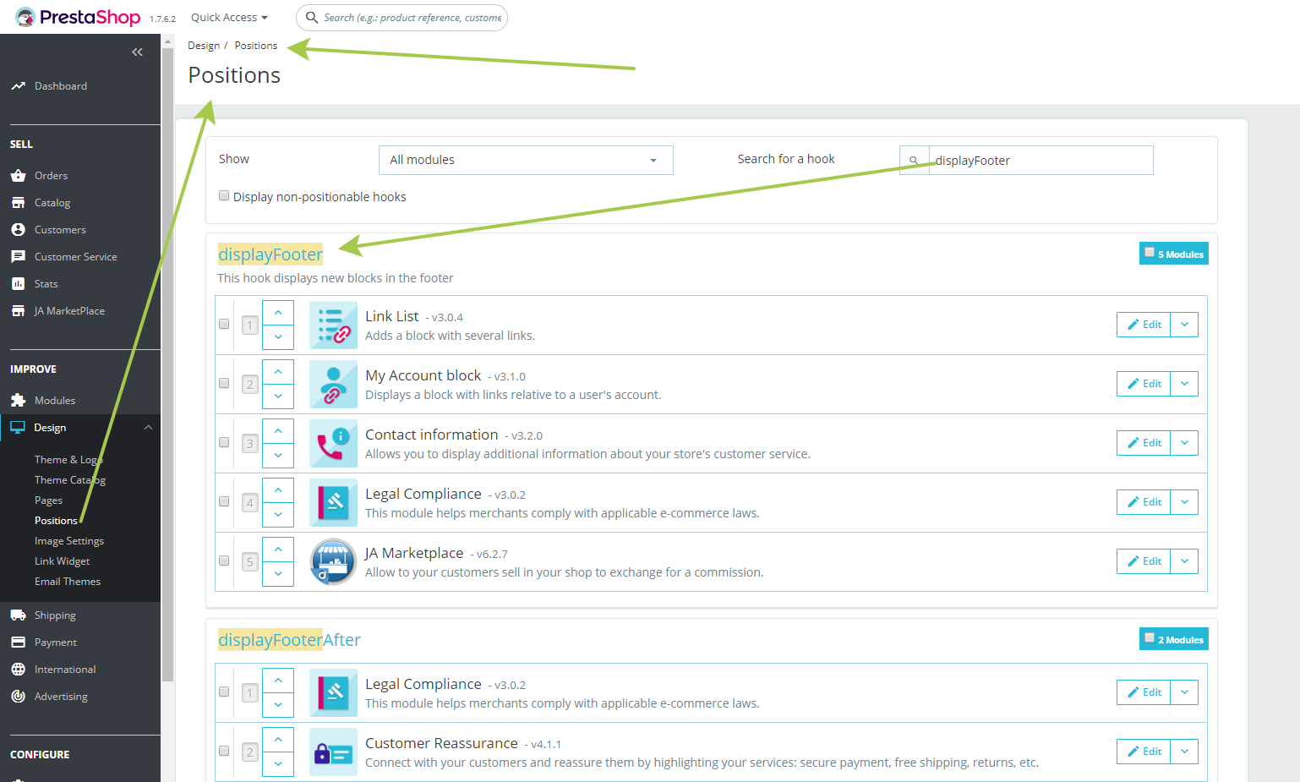Viewport: 1300px width, 782px height.
Task: Click the Catalog store icon
Action: (x=18, y=203)
